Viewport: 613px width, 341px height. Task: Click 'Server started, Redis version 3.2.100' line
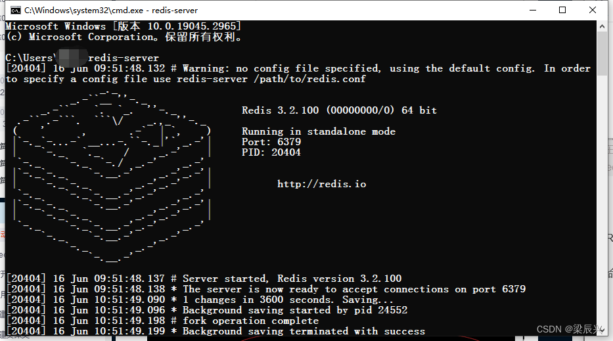pos(204,279)
